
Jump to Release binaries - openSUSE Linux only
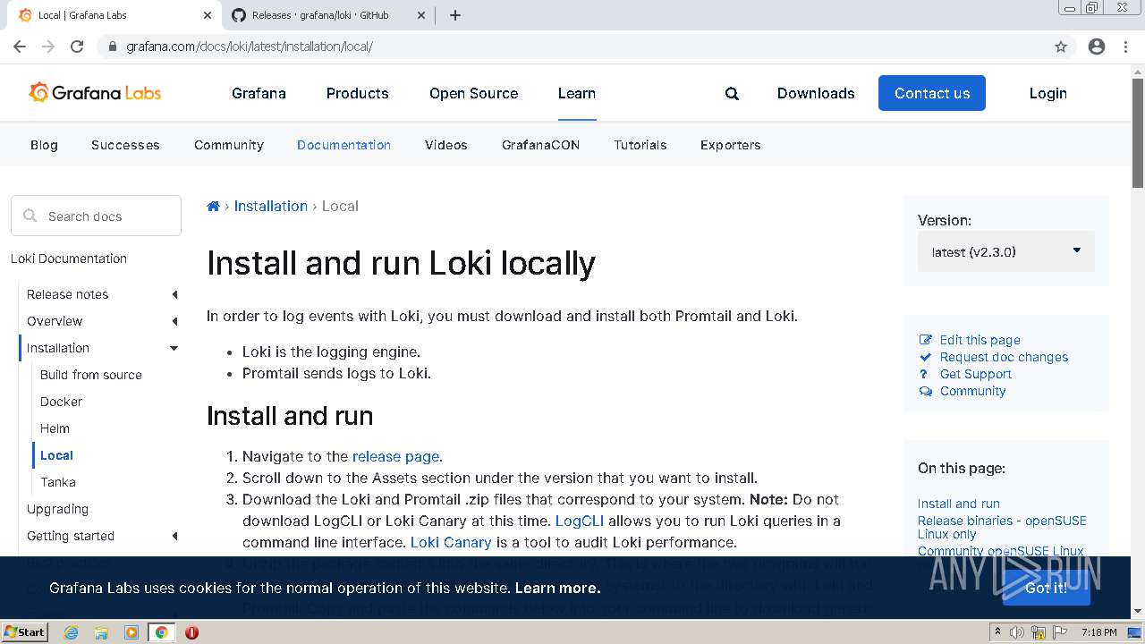click(1002, 527)
